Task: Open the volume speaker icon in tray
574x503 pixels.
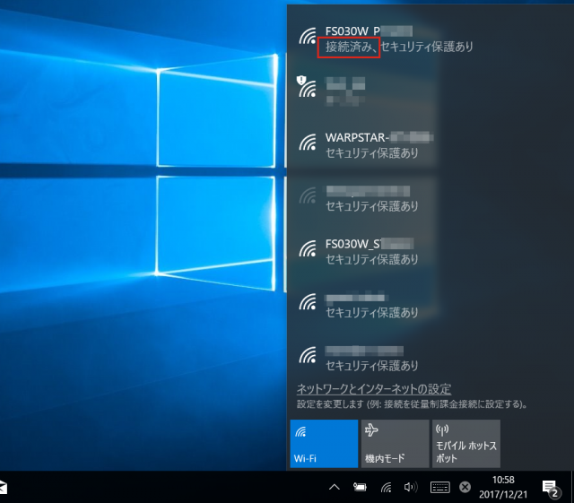Action: pyautogui.click(x=411, y=488)
